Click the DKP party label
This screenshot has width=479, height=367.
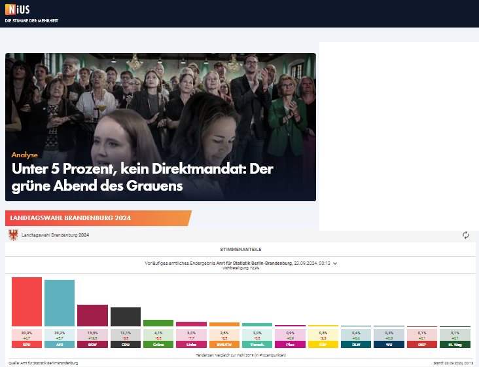point(421,344)
